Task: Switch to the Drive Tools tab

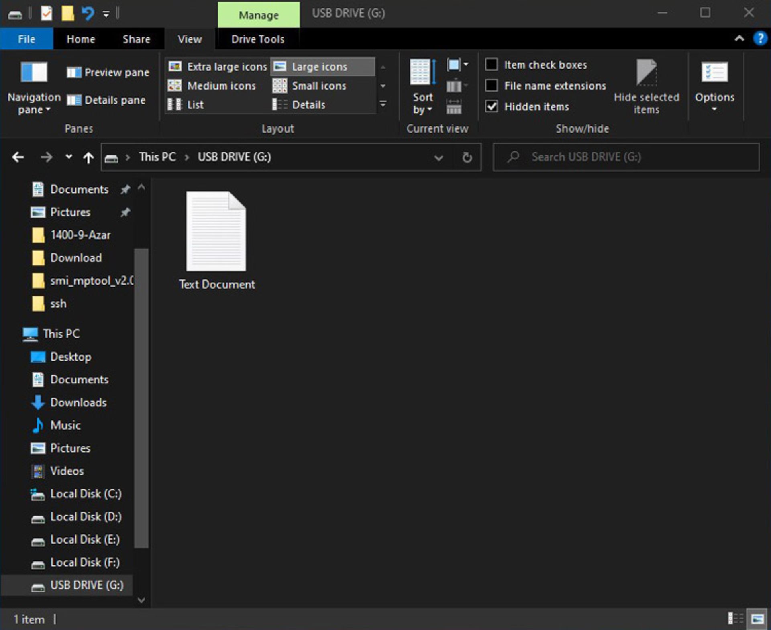Action: 257,39
